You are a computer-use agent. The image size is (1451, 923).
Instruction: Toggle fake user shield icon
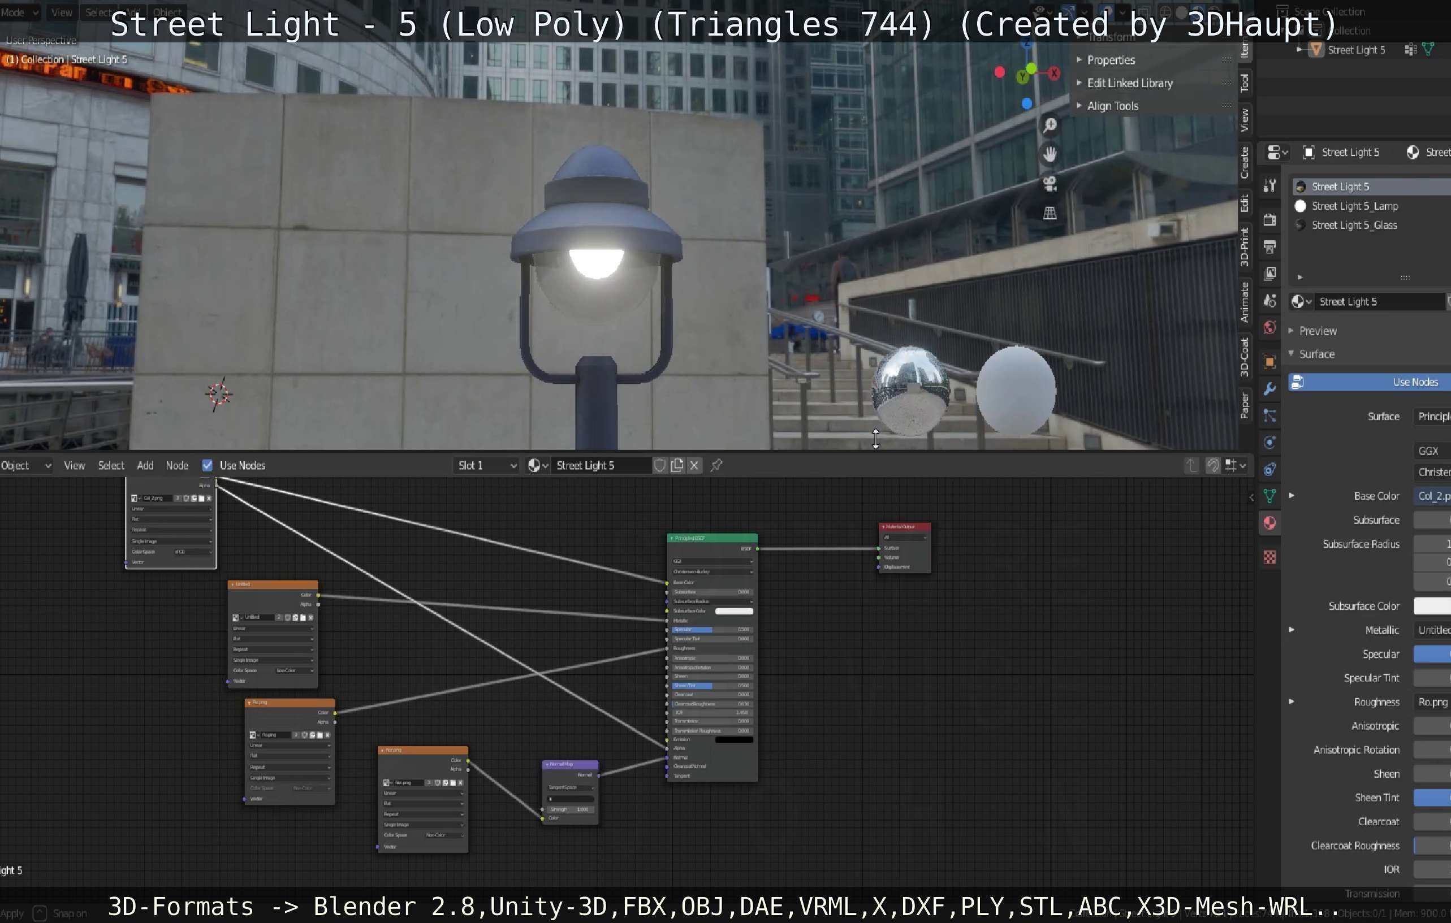click(x=660, y=465)
